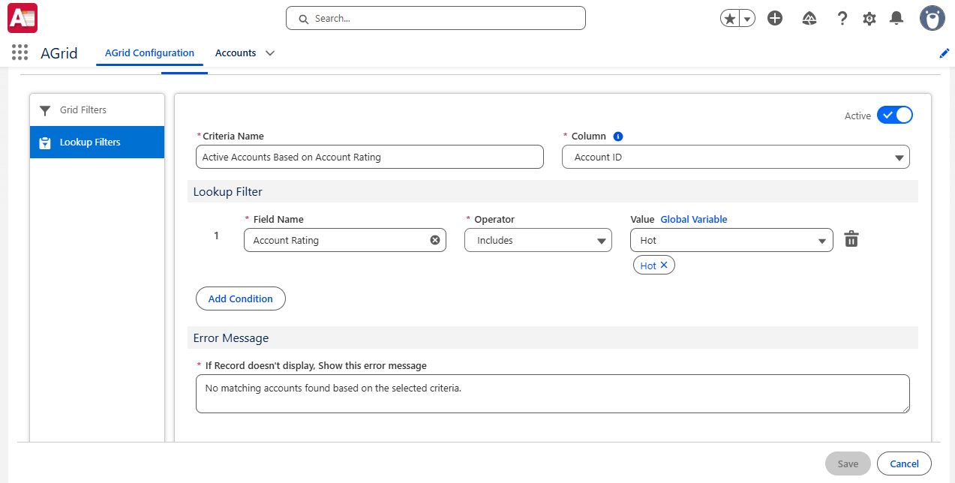The height and width of the screenshot is (483, 955).
Task: Open the Setup gear icon
Action: pyautogui.click(x=869, y=19)
